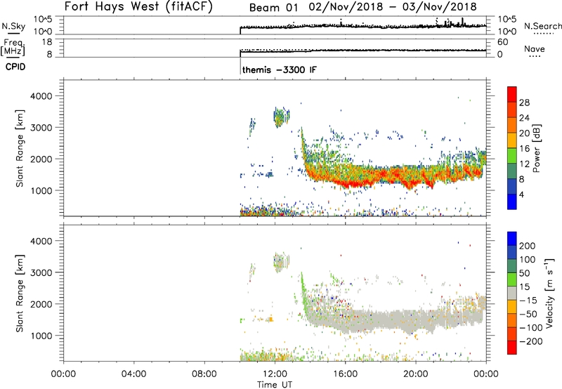Click the '4' tick on the Power scale

[x=521, y=194]
